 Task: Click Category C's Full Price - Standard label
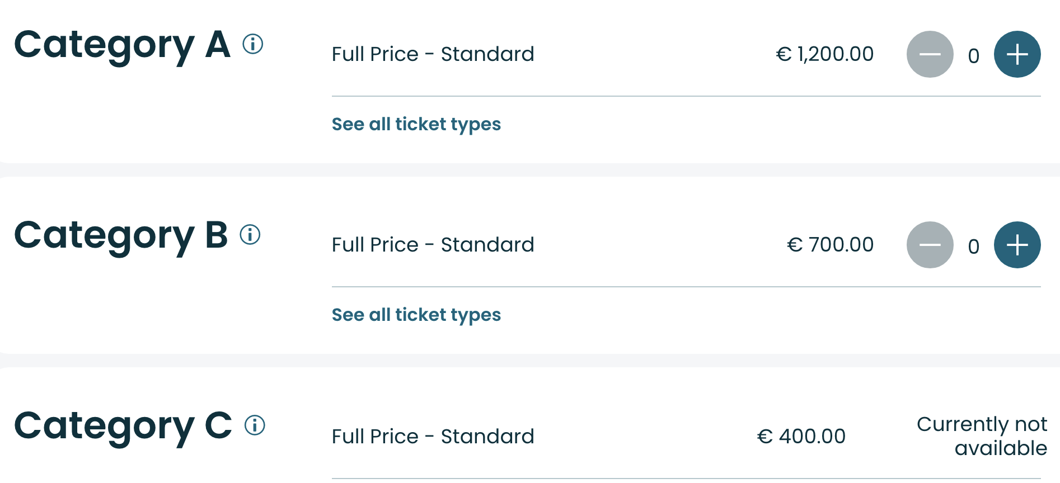[433, 437]
